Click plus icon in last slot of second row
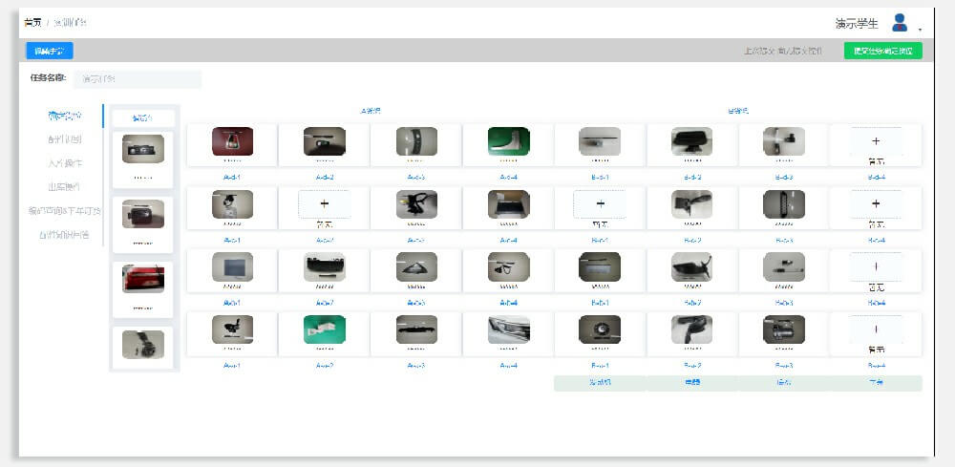Screen dimensions: 955x467 (x=876, y=204)
